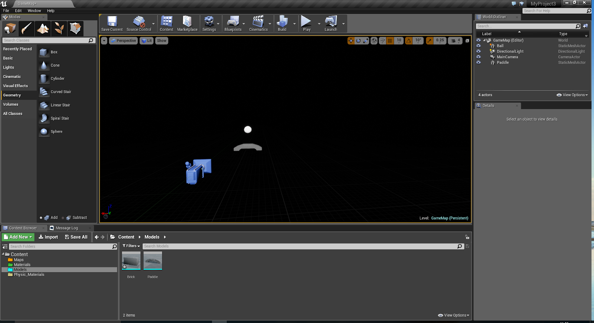Open the Settings toolbar icon
This screenshot has height=323, width=594.
[209, 23]
